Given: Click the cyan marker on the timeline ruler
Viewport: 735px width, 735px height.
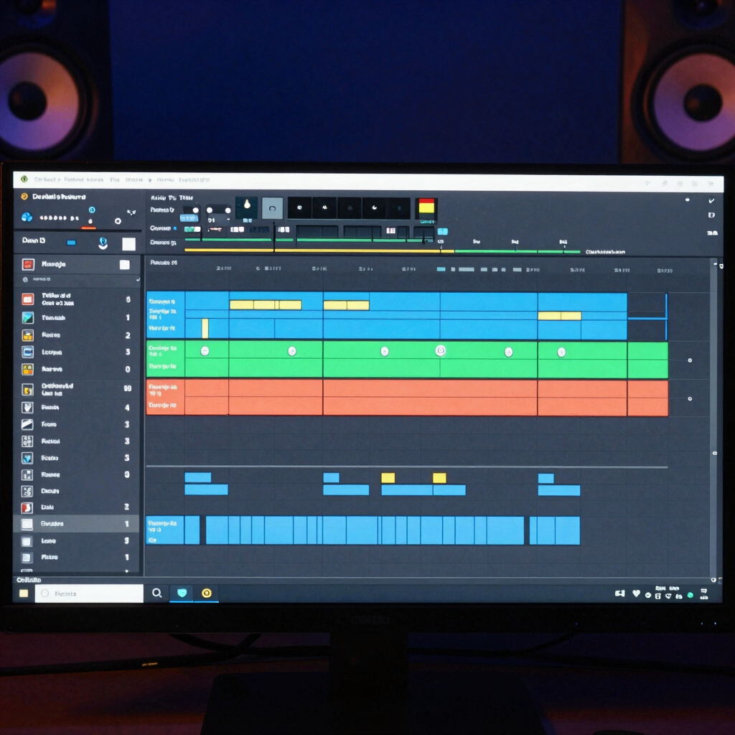Looking at the screenshot, I should pos(441,269).
